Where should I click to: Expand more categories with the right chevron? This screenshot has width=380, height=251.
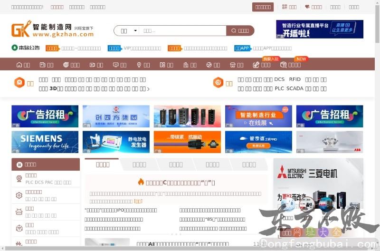coord(148,89)
